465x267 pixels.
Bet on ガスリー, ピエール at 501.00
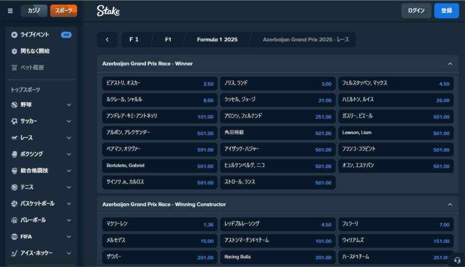coord(396,117)
